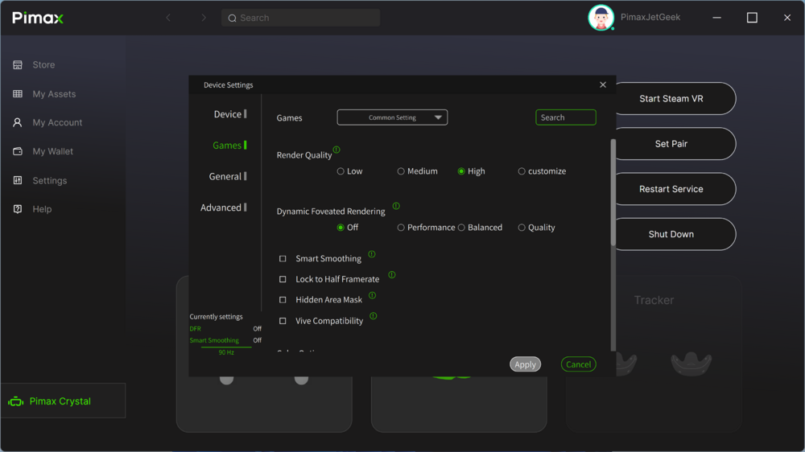Open My Account from the sidebar
This screenshot has width=805, height=452.
[57, 122]
